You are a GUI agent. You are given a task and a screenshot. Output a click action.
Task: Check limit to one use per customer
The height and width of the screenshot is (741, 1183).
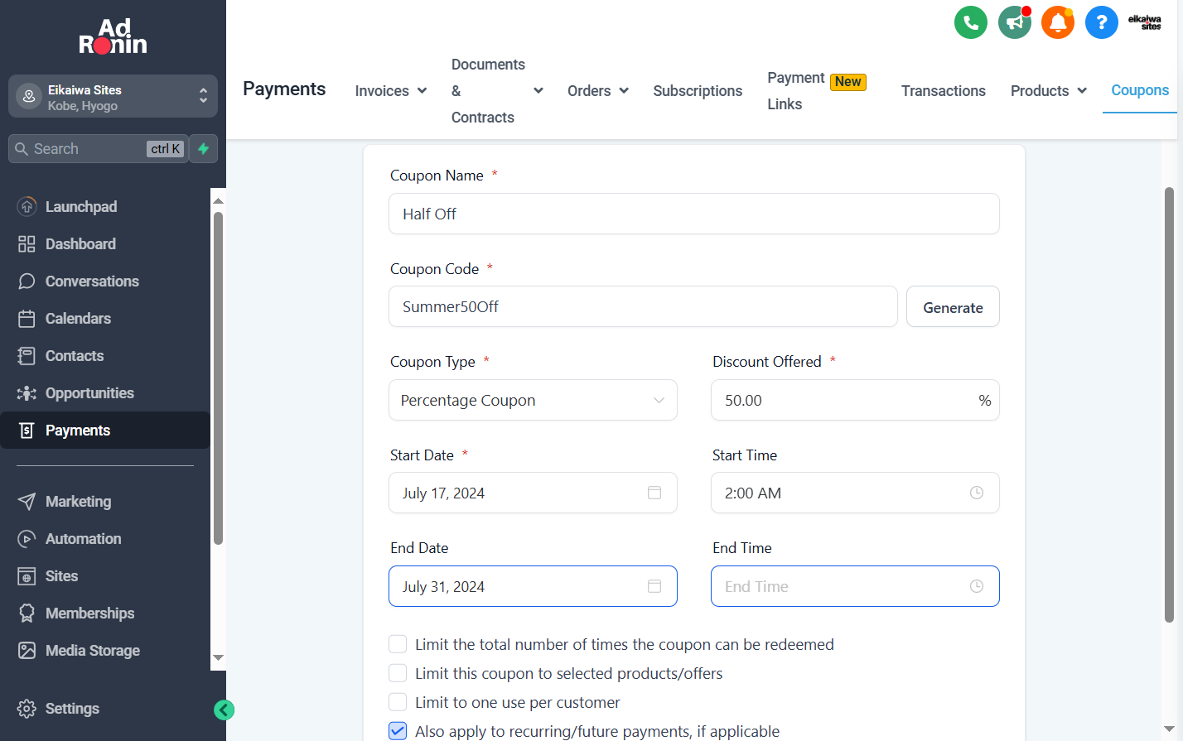(398, 702)
